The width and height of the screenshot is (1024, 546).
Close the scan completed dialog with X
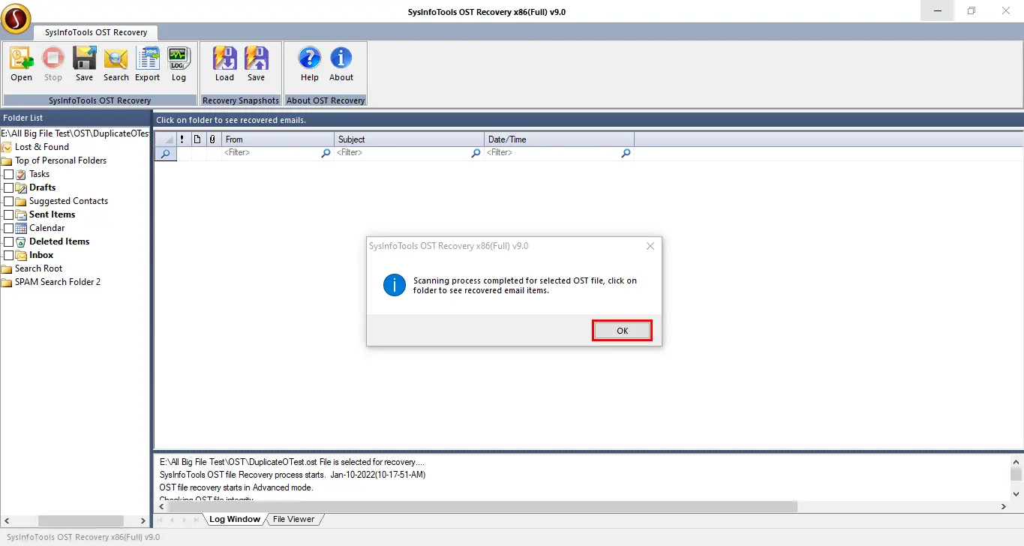[650, 246]
